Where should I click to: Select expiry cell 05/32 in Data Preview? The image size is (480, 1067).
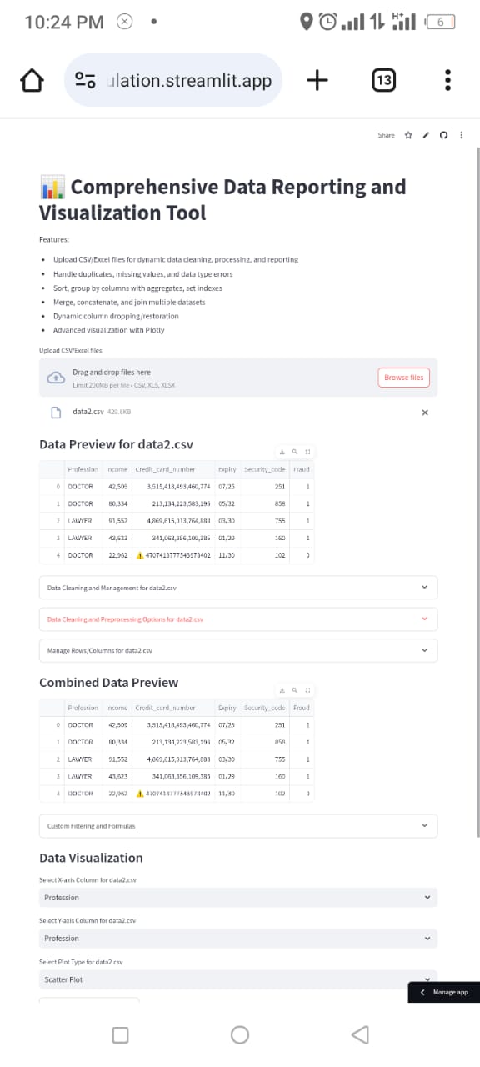tap(227, 503)
